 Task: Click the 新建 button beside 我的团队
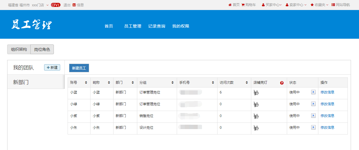coord(52,67)
